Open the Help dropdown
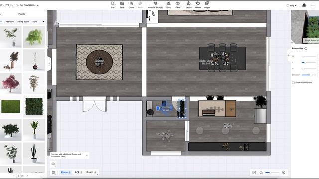 tap(291, 5)
